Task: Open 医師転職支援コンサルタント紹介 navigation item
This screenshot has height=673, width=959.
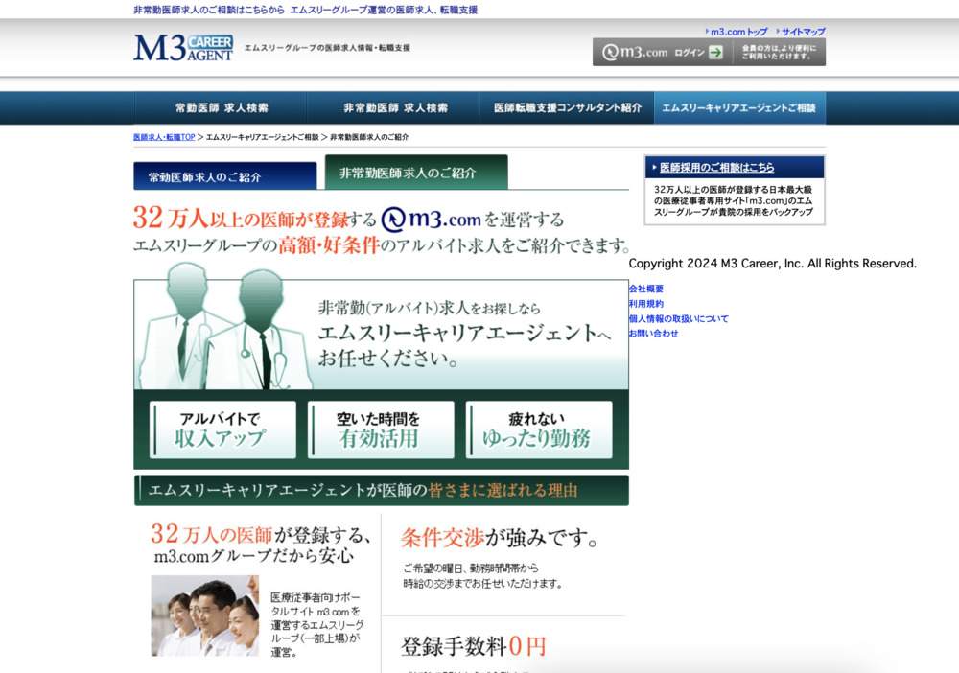Action: click(568, 108)
